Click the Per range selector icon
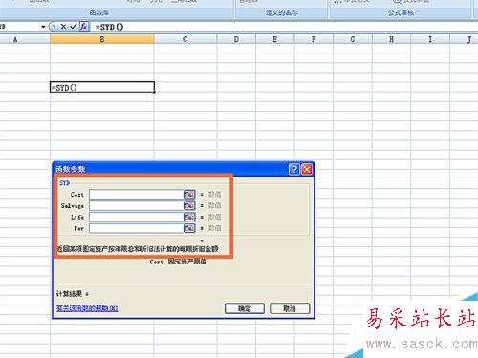Viewport: 478px width, 358px height. point(189,228)
